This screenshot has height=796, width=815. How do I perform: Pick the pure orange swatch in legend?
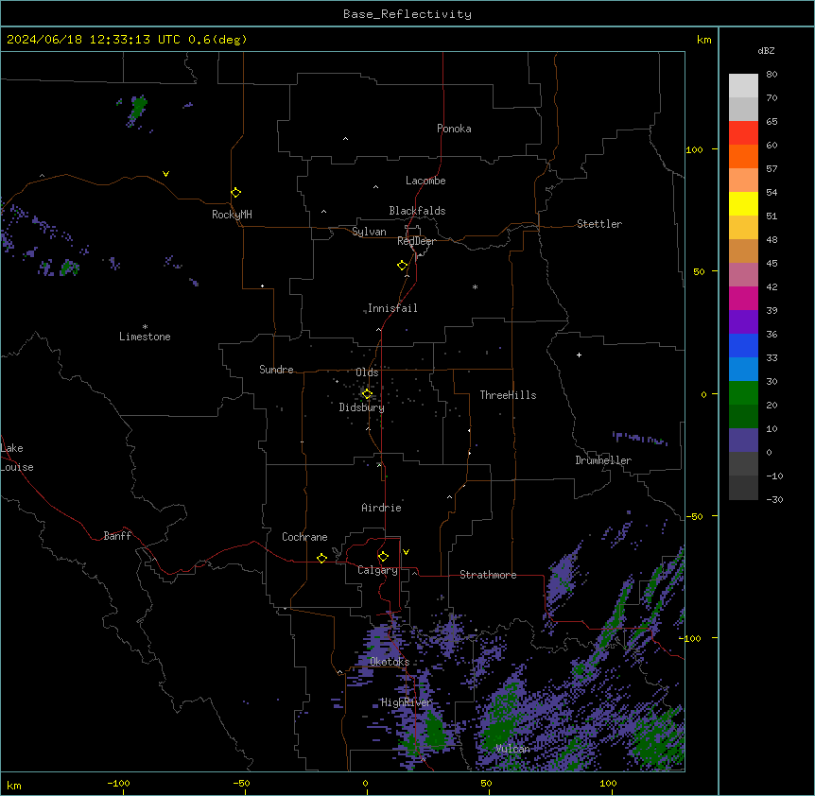click(x=743, y=156)
